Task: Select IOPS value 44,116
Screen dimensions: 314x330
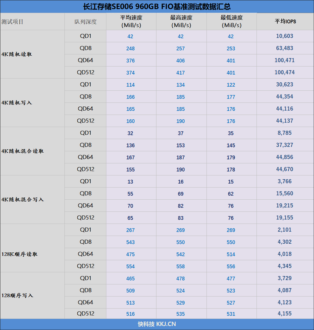Action: [285, 109]
